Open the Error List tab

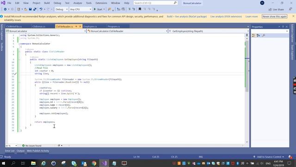coord(10,151)
